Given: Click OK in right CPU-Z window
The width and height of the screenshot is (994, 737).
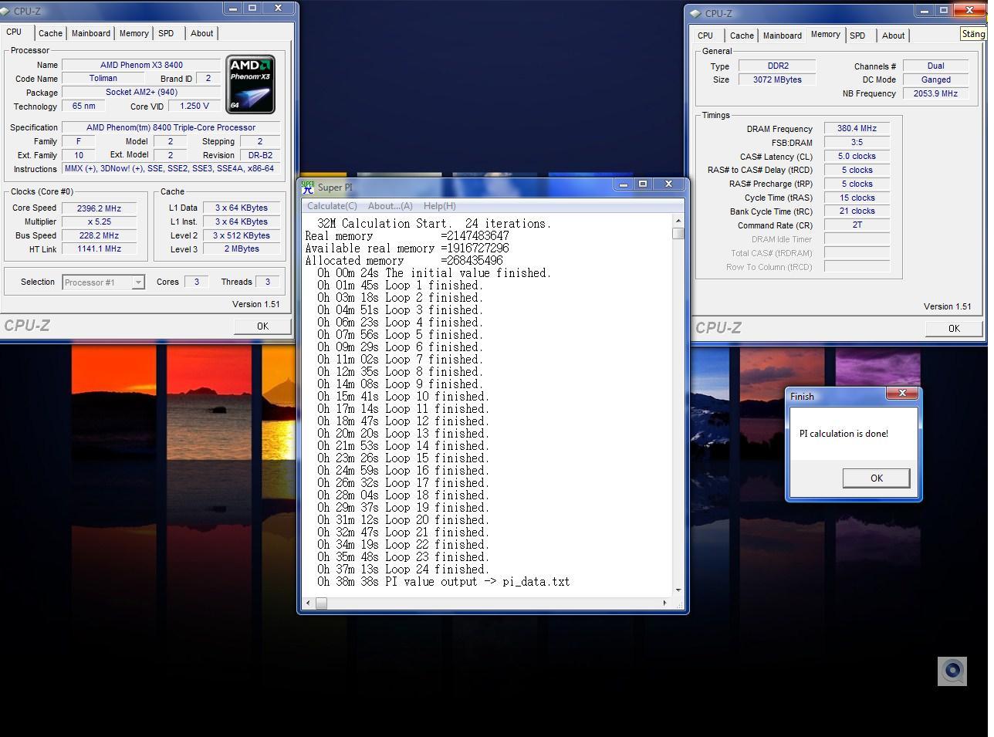Looking at the screenshot, I should click(954, 329).
